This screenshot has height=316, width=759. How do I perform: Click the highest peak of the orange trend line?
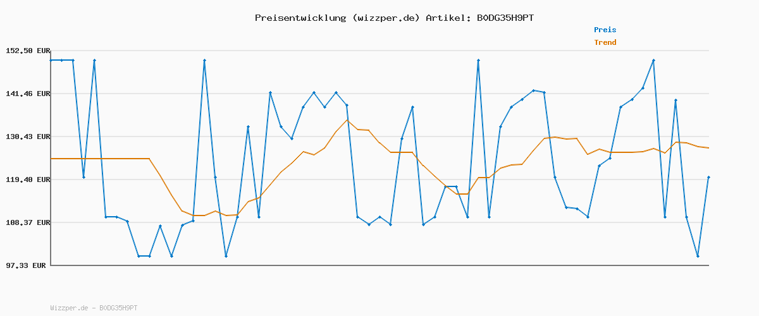[x=347, y=120]
